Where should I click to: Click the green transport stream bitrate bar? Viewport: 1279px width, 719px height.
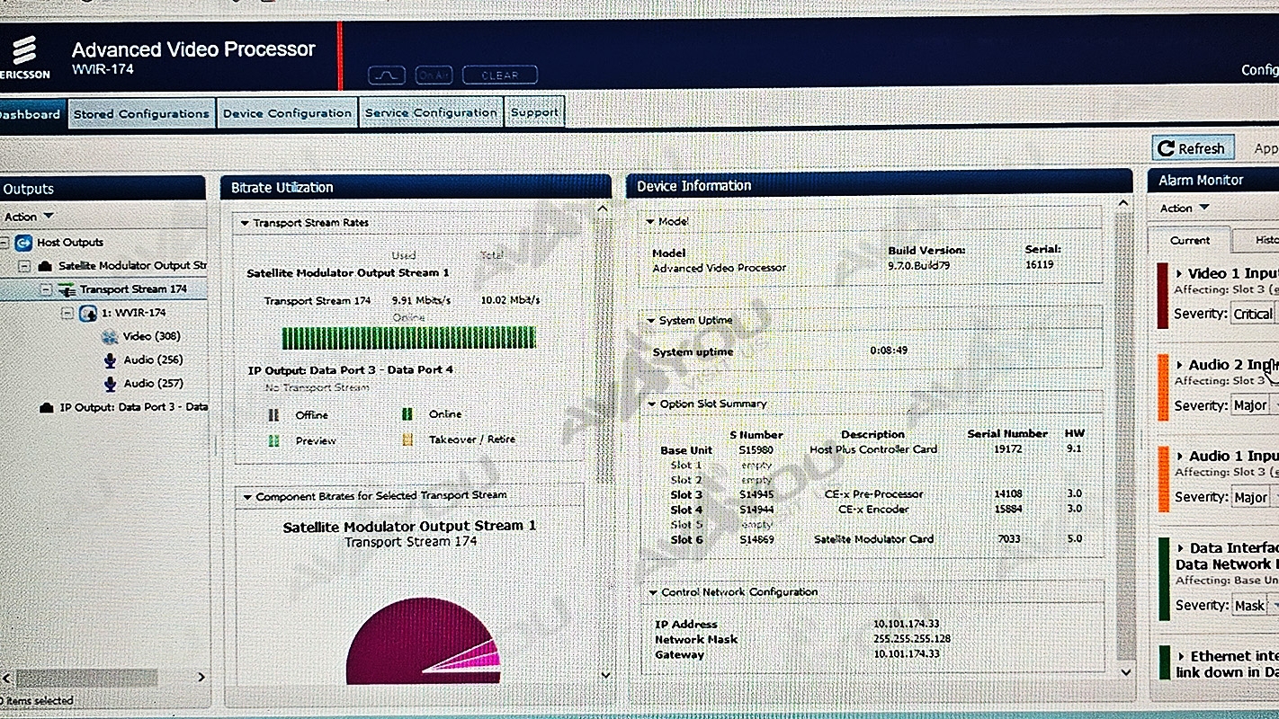[408, 338]
